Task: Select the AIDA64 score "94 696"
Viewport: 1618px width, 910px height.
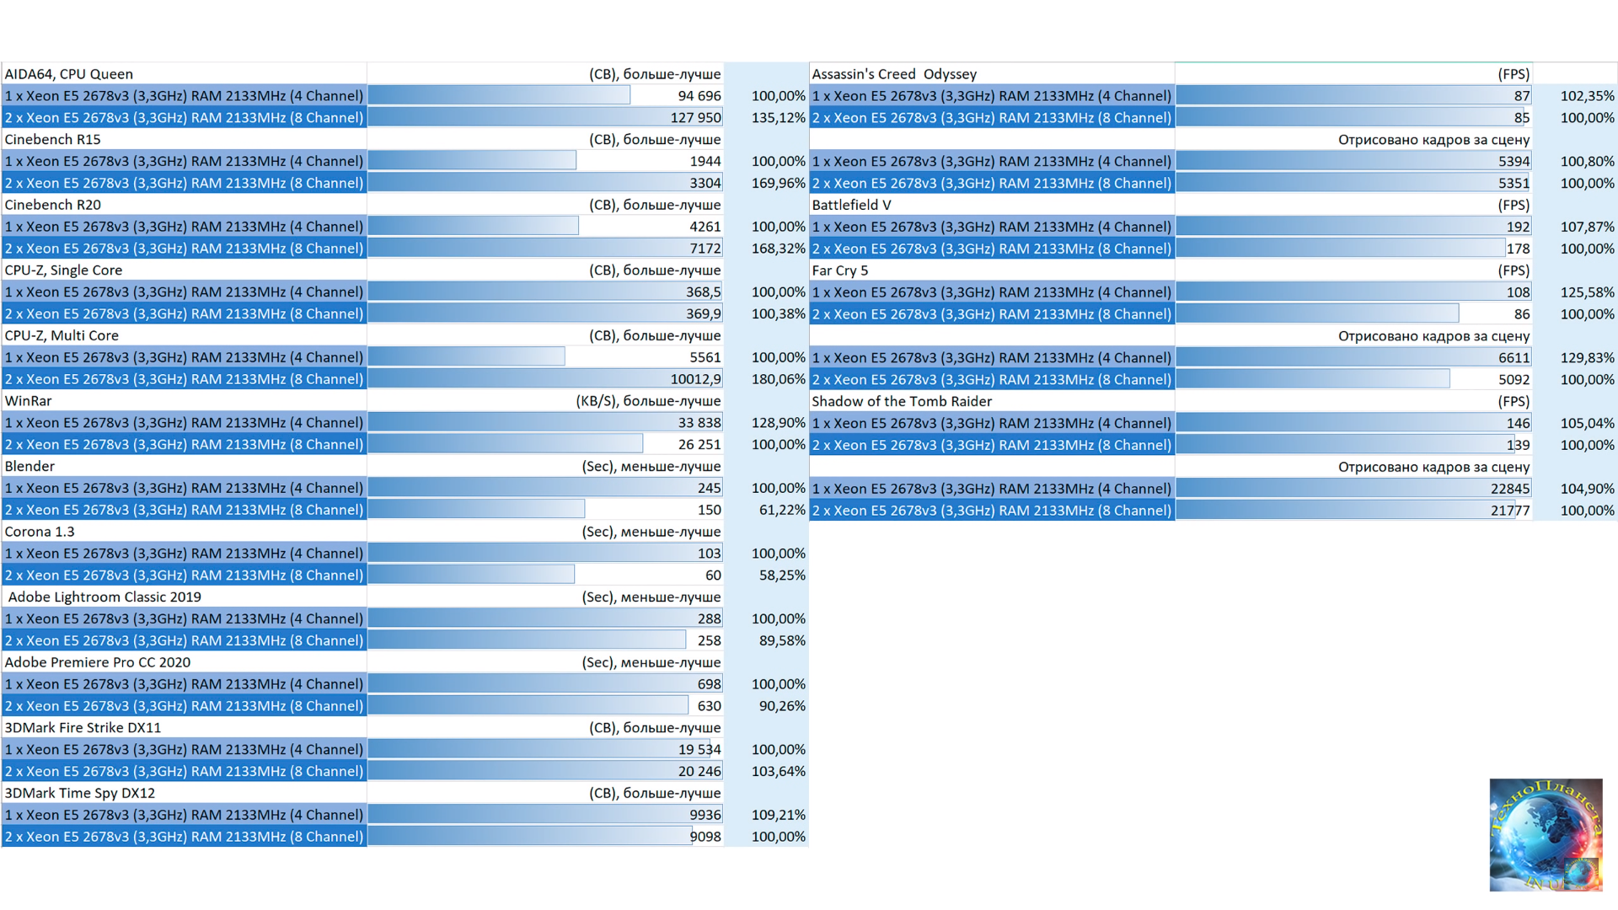Action: 699,96
